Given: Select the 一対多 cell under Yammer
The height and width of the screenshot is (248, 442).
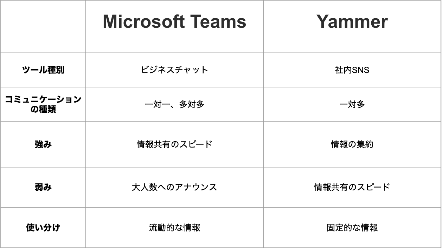Looking at the screenshot, I should pyautogui.click(x=352, y=104).
